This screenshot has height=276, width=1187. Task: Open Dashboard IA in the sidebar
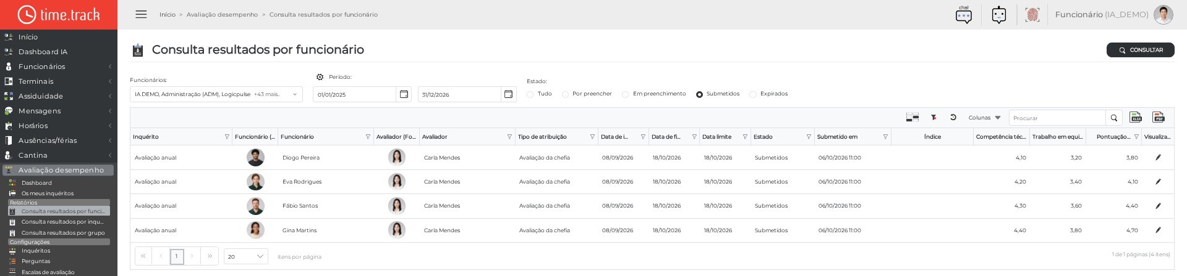pos(58,52)
